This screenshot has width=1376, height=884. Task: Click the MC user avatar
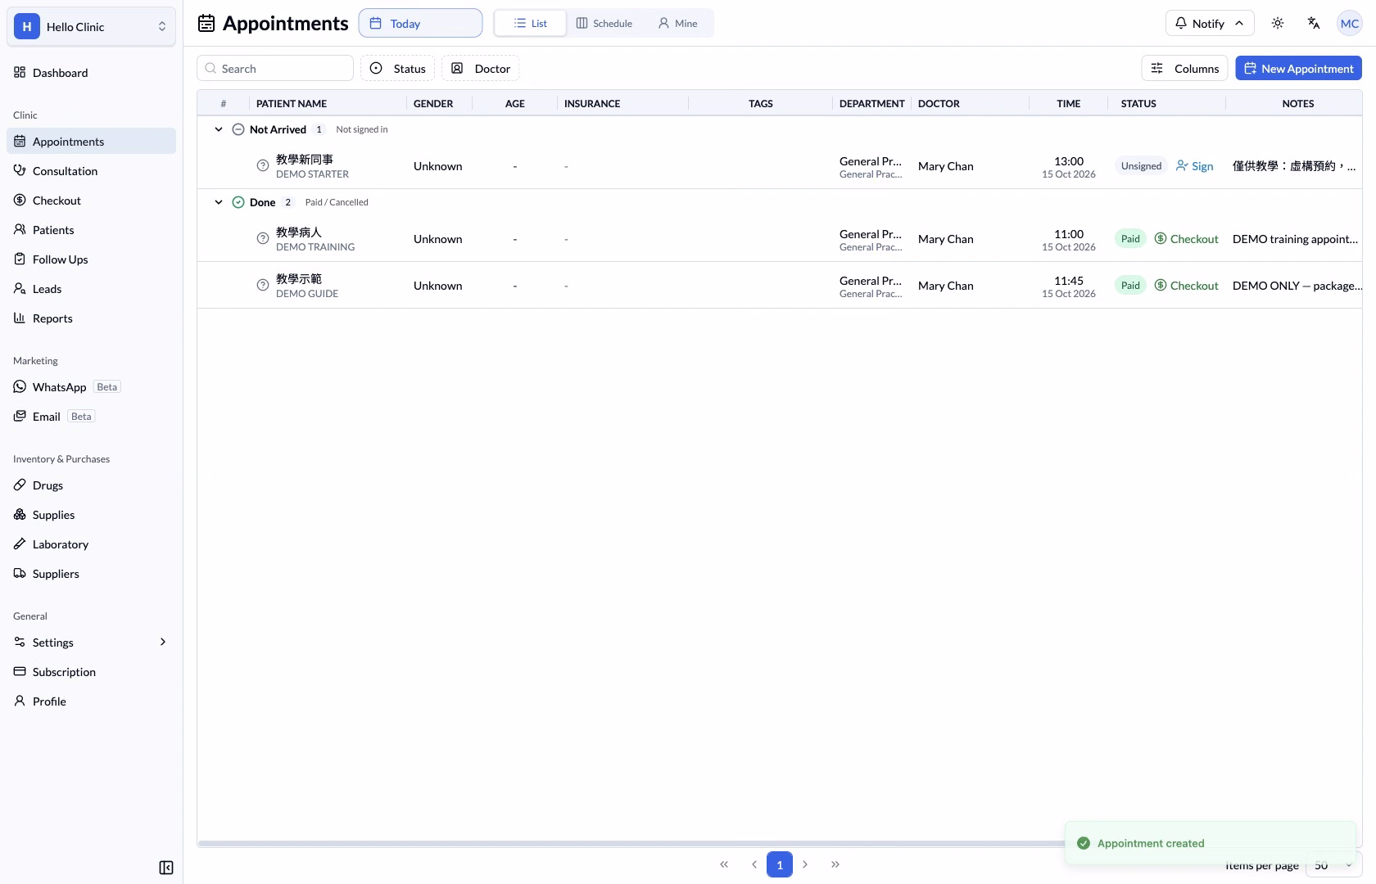[x=1350, y=23]
